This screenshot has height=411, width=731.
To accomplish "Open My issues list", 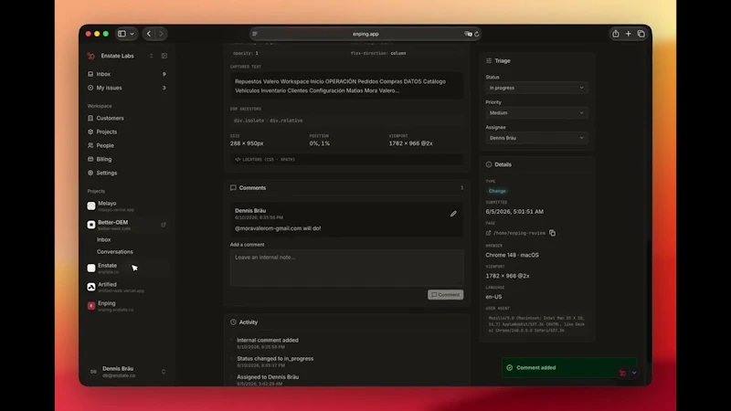I will (126, 88).
